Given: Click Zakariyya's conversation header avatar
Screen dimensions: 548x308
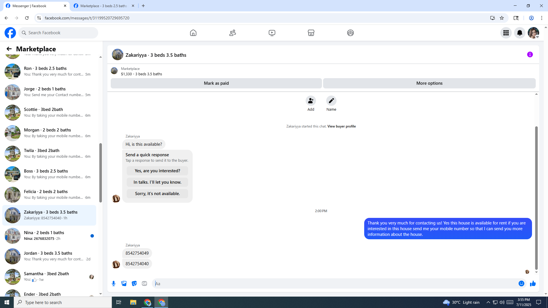Looking at the screenshot, I should 118,54.
